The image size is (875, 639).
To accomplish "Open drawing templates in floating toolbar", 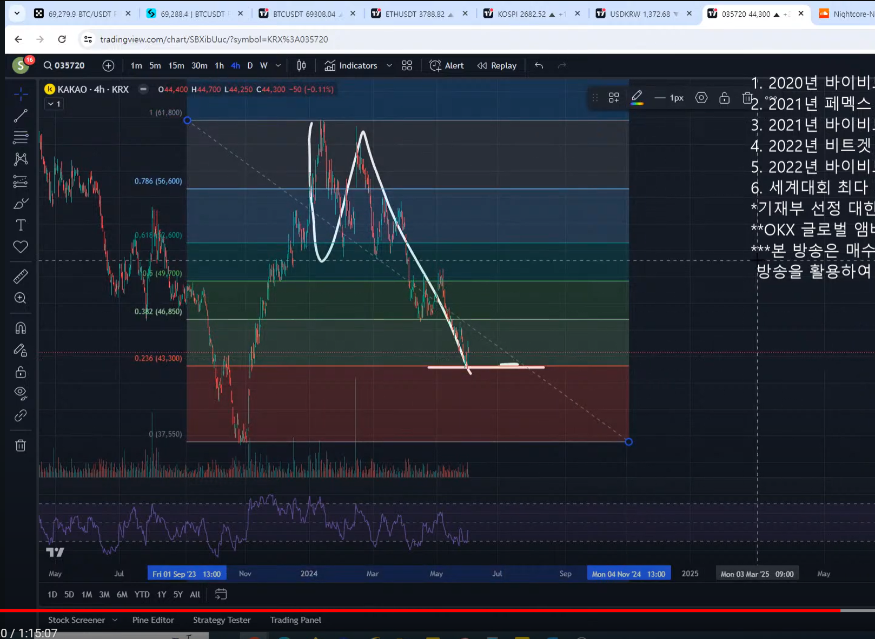I will (614, 98).
